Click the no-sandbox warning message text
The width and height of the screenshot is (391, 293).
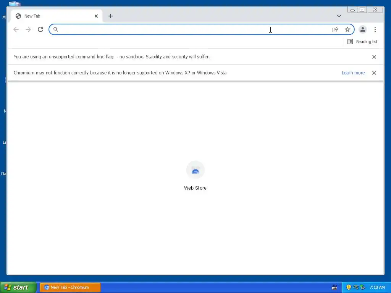(111, 57)
